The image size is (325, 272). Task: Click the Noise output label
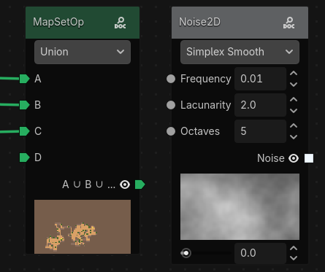[x=271, y=158]
